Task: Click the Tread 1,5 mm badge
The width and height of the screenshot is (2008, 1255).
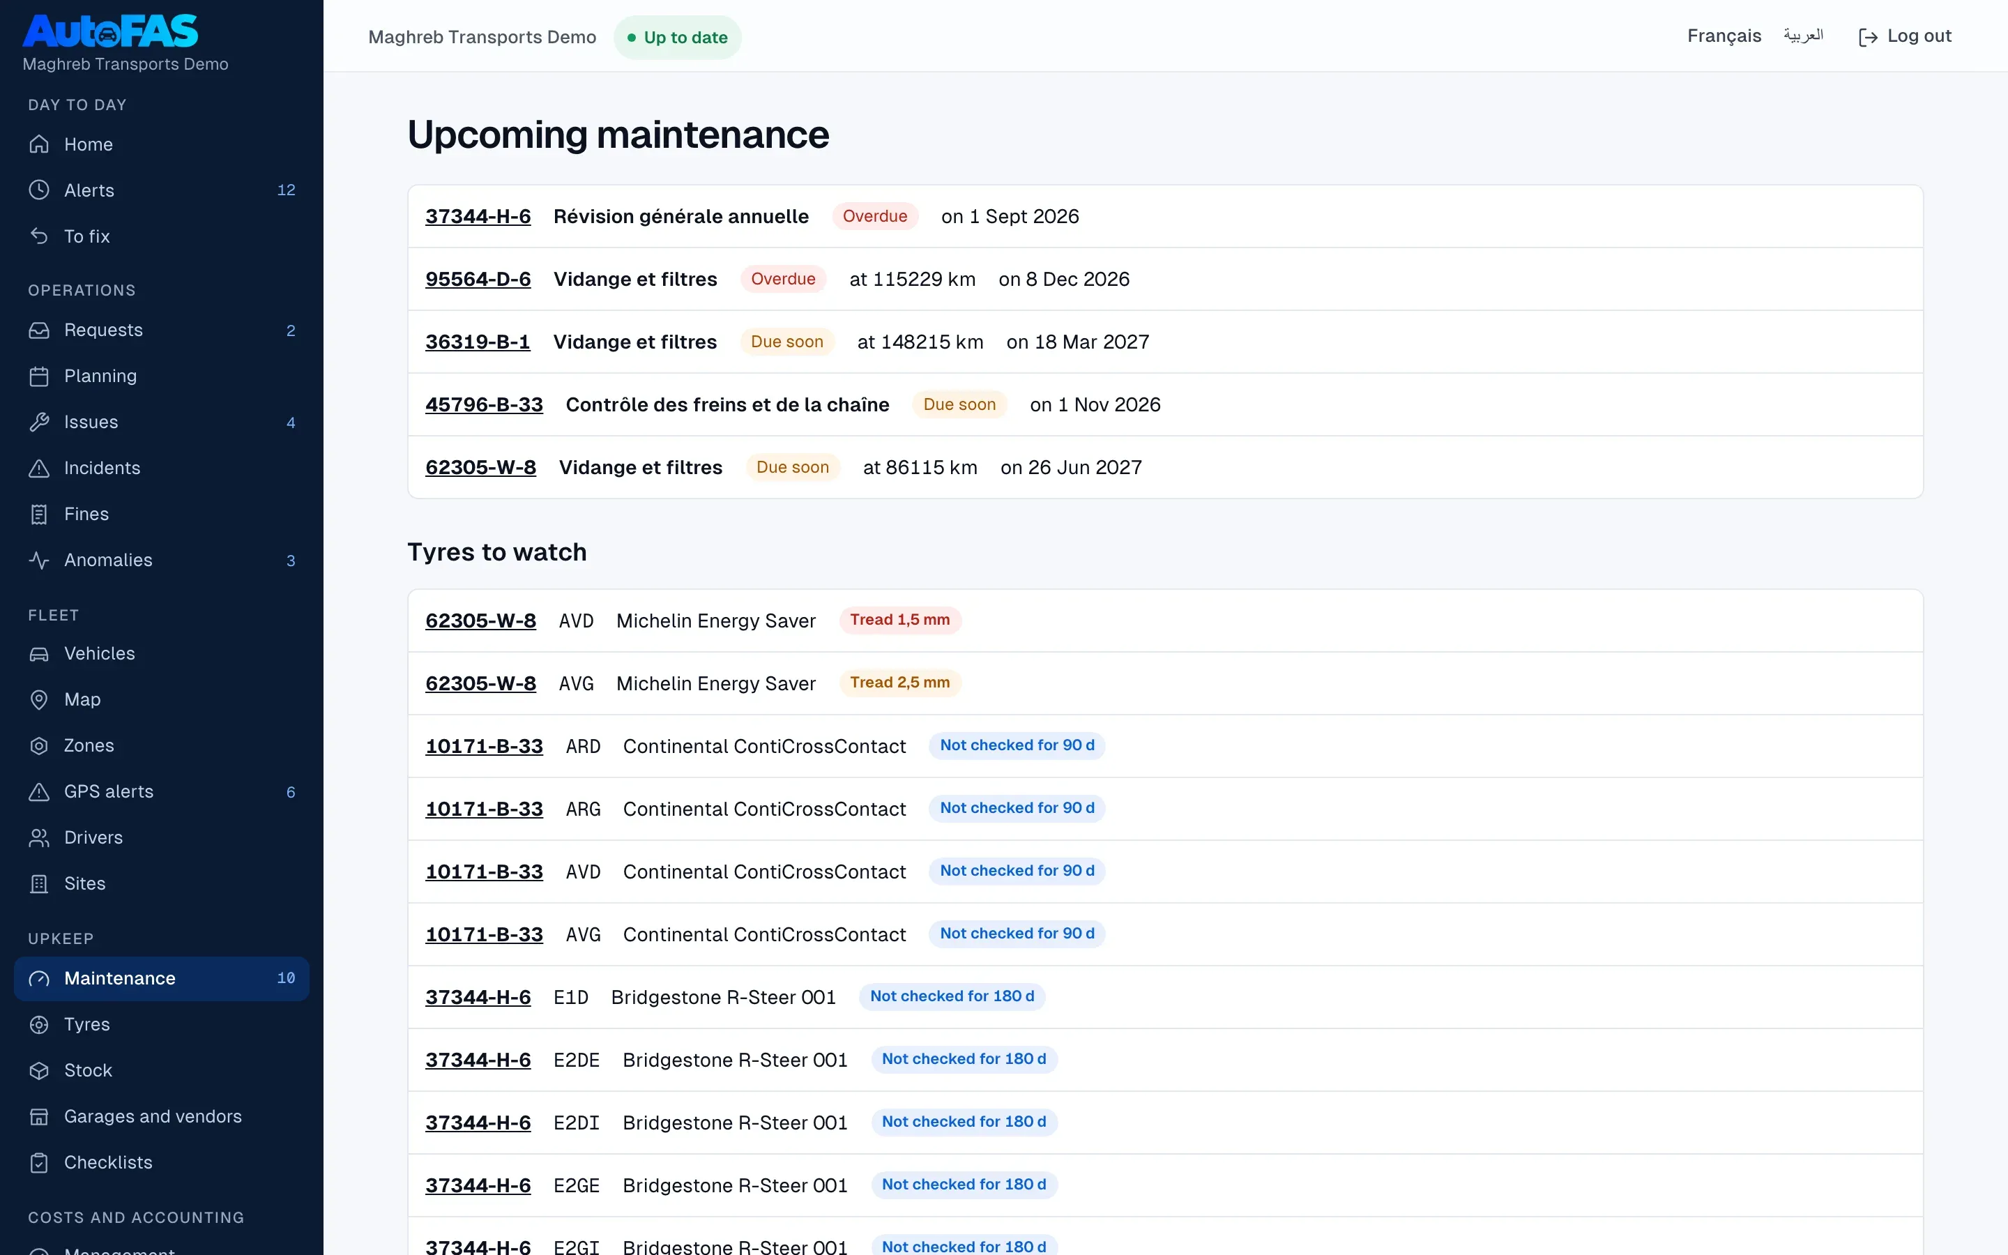Action: pos(899,620)
